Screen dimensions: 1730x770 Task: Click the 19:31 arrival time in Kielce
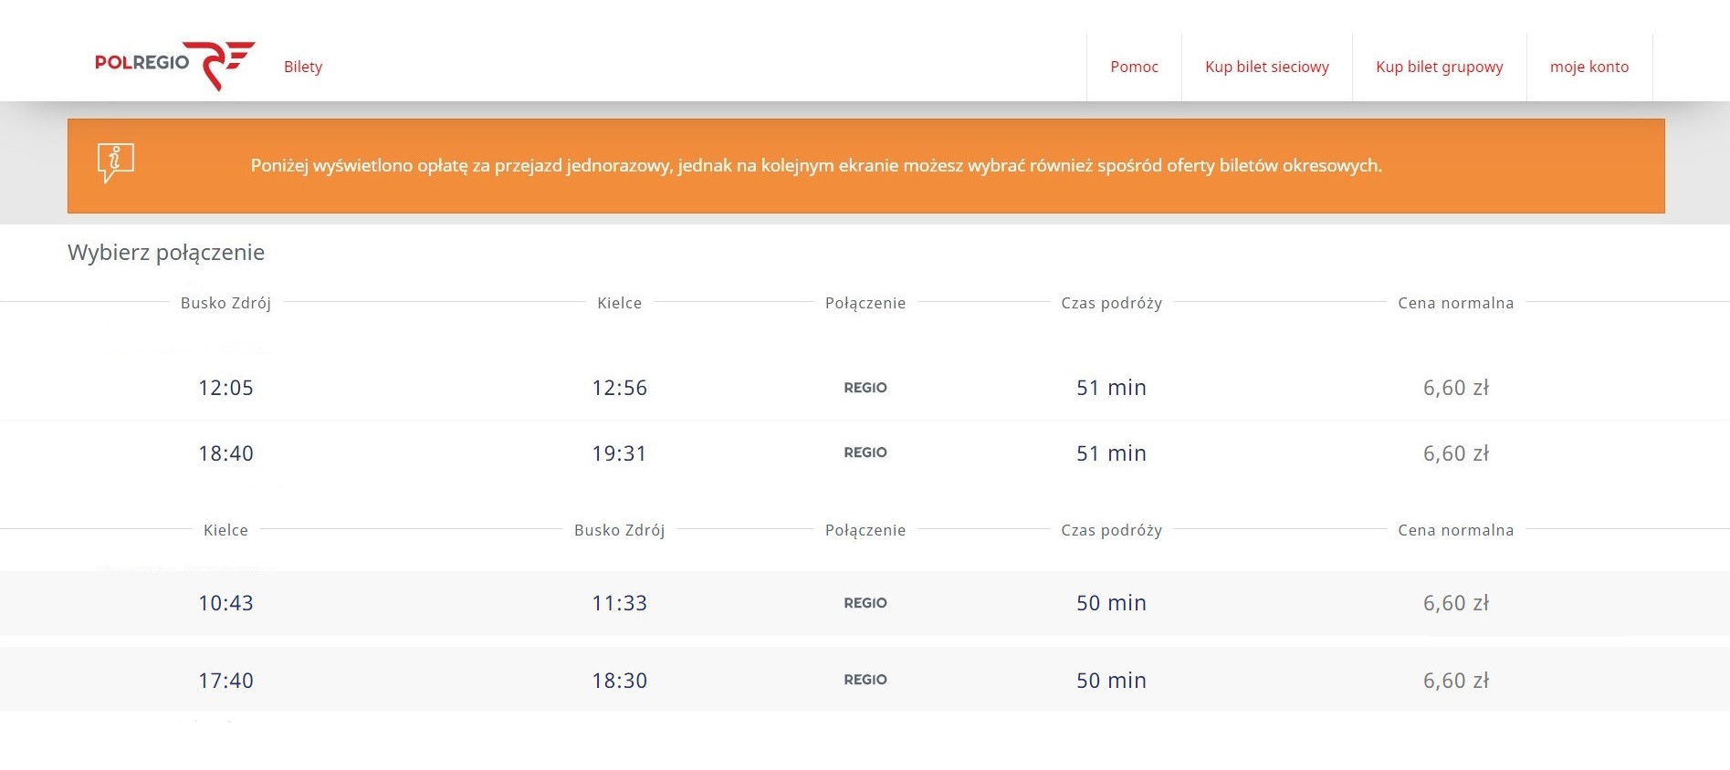tap(619, 453)
